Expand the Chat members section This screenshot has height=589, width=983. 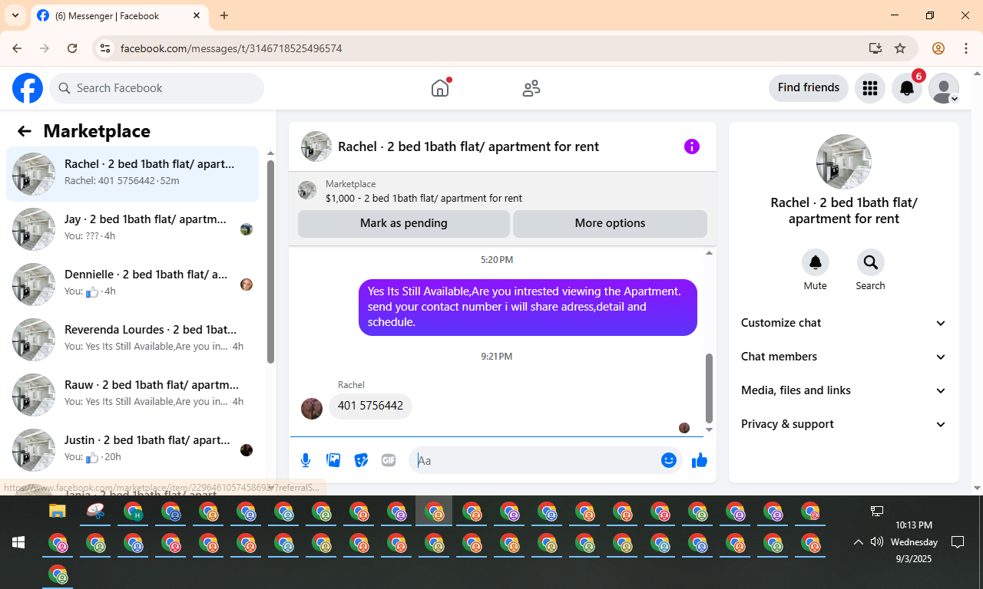click(x=844, y=357)
